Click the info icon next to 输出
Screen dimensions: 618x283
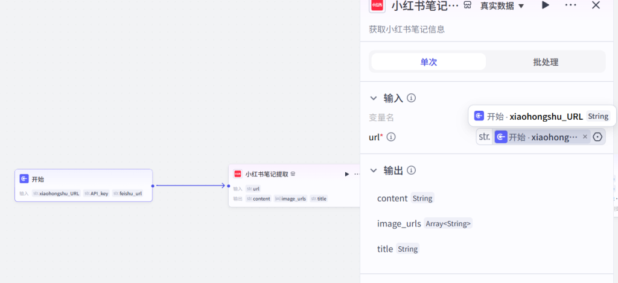coord(412,170)
